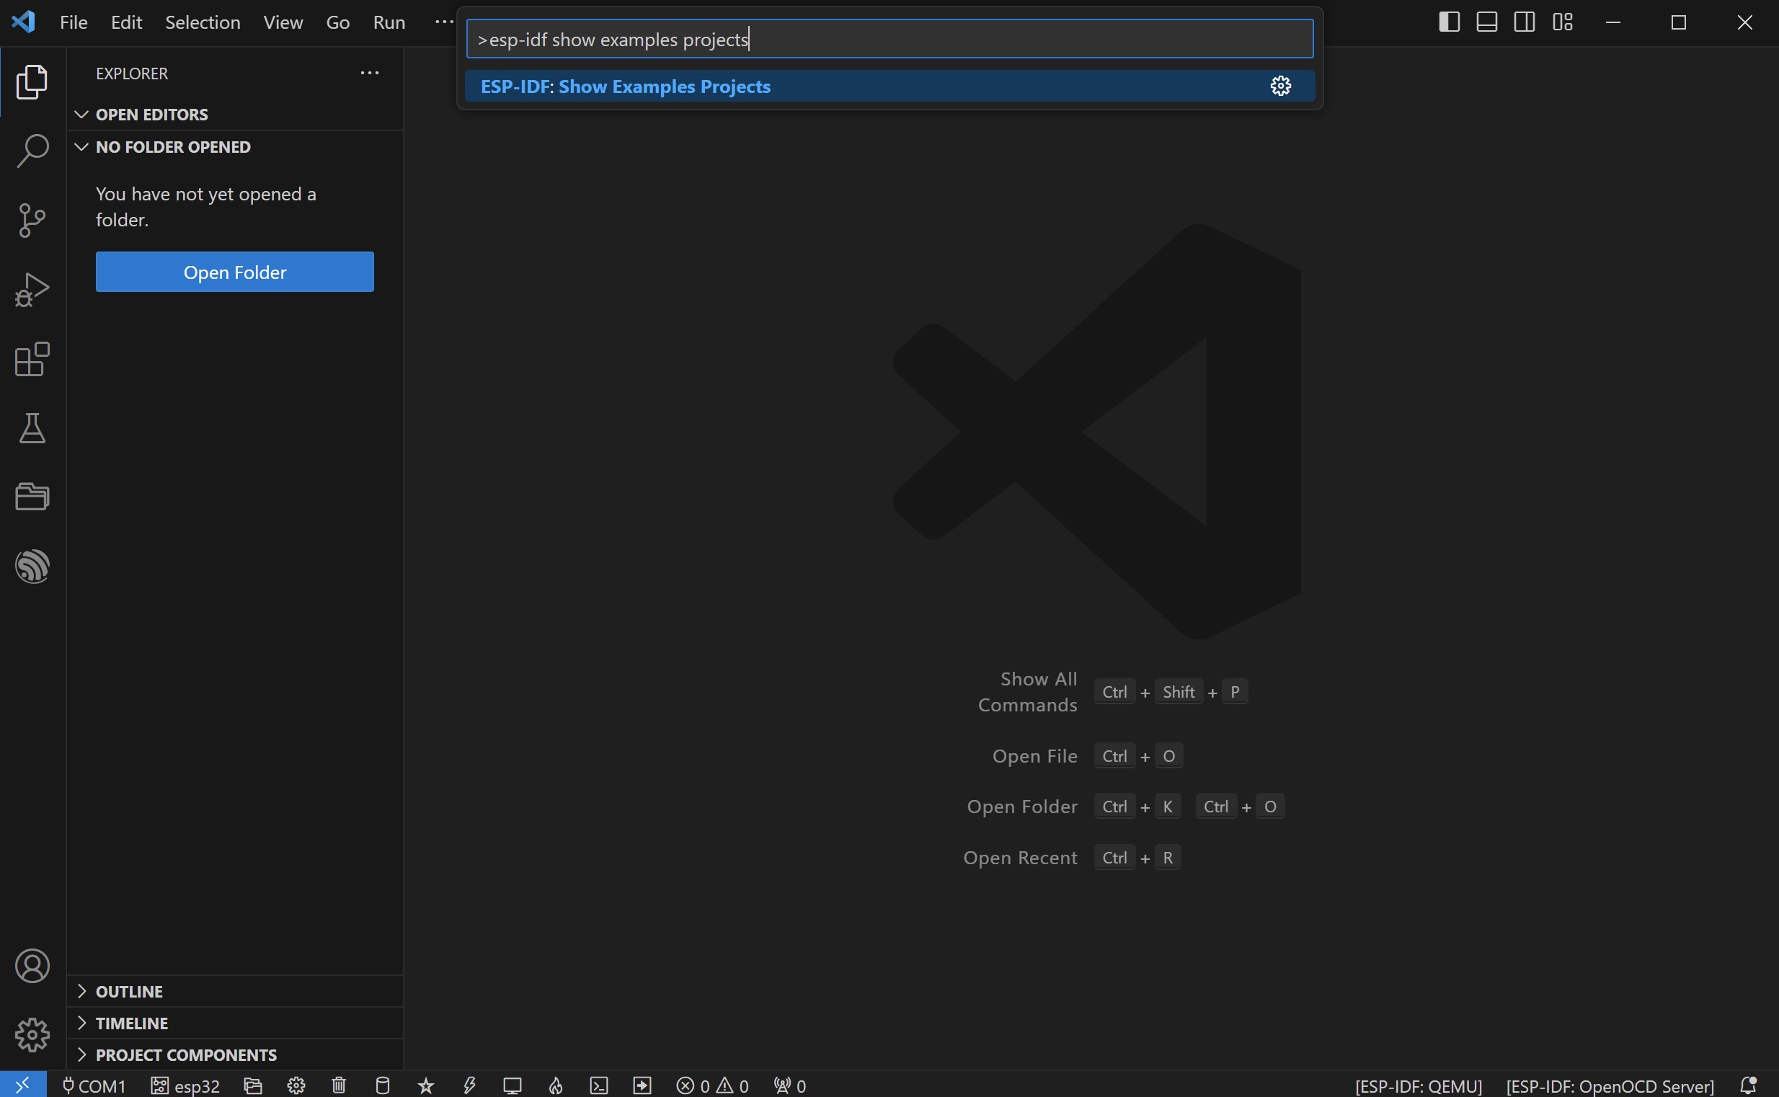Click build, flash and monitor flame icon
The image size is (1779, 1097).
(556, 1085)
